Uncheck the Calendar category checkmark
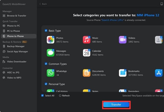This screenshot has height=112, width=164. pos(89,50)
